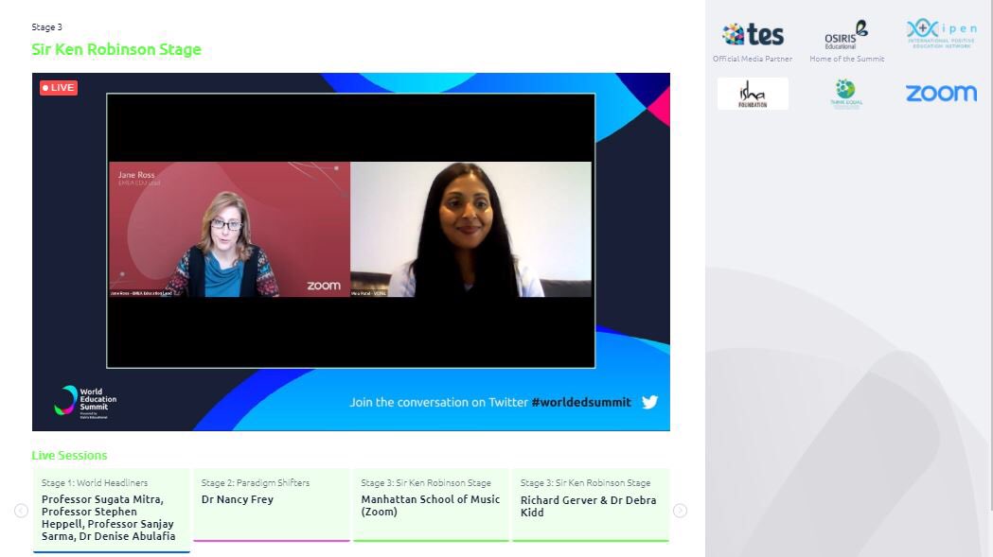This screenshot has width=993, height=557.
Task: Select Jane Ross video tile
Action: click(x=229, y=229)
